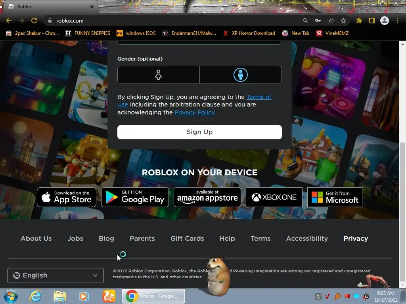Open a new tab with the plus button
406x304 pixels.
point(107,7)
